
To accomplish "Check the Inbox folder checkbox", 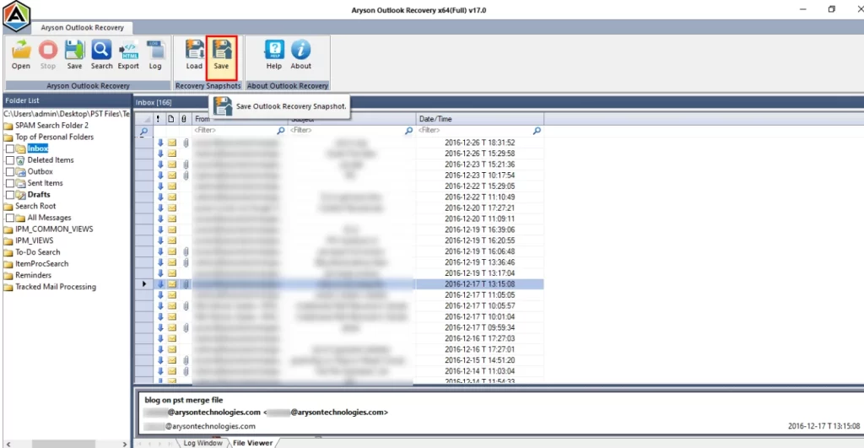I will click(x=10, y=148).
